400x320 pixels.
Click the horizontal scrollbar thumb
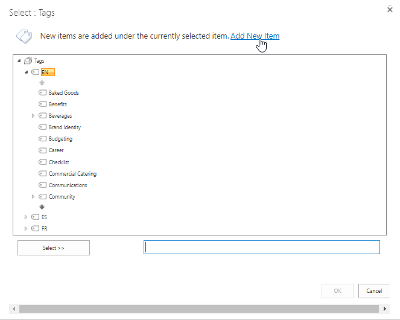coord(199,309)
